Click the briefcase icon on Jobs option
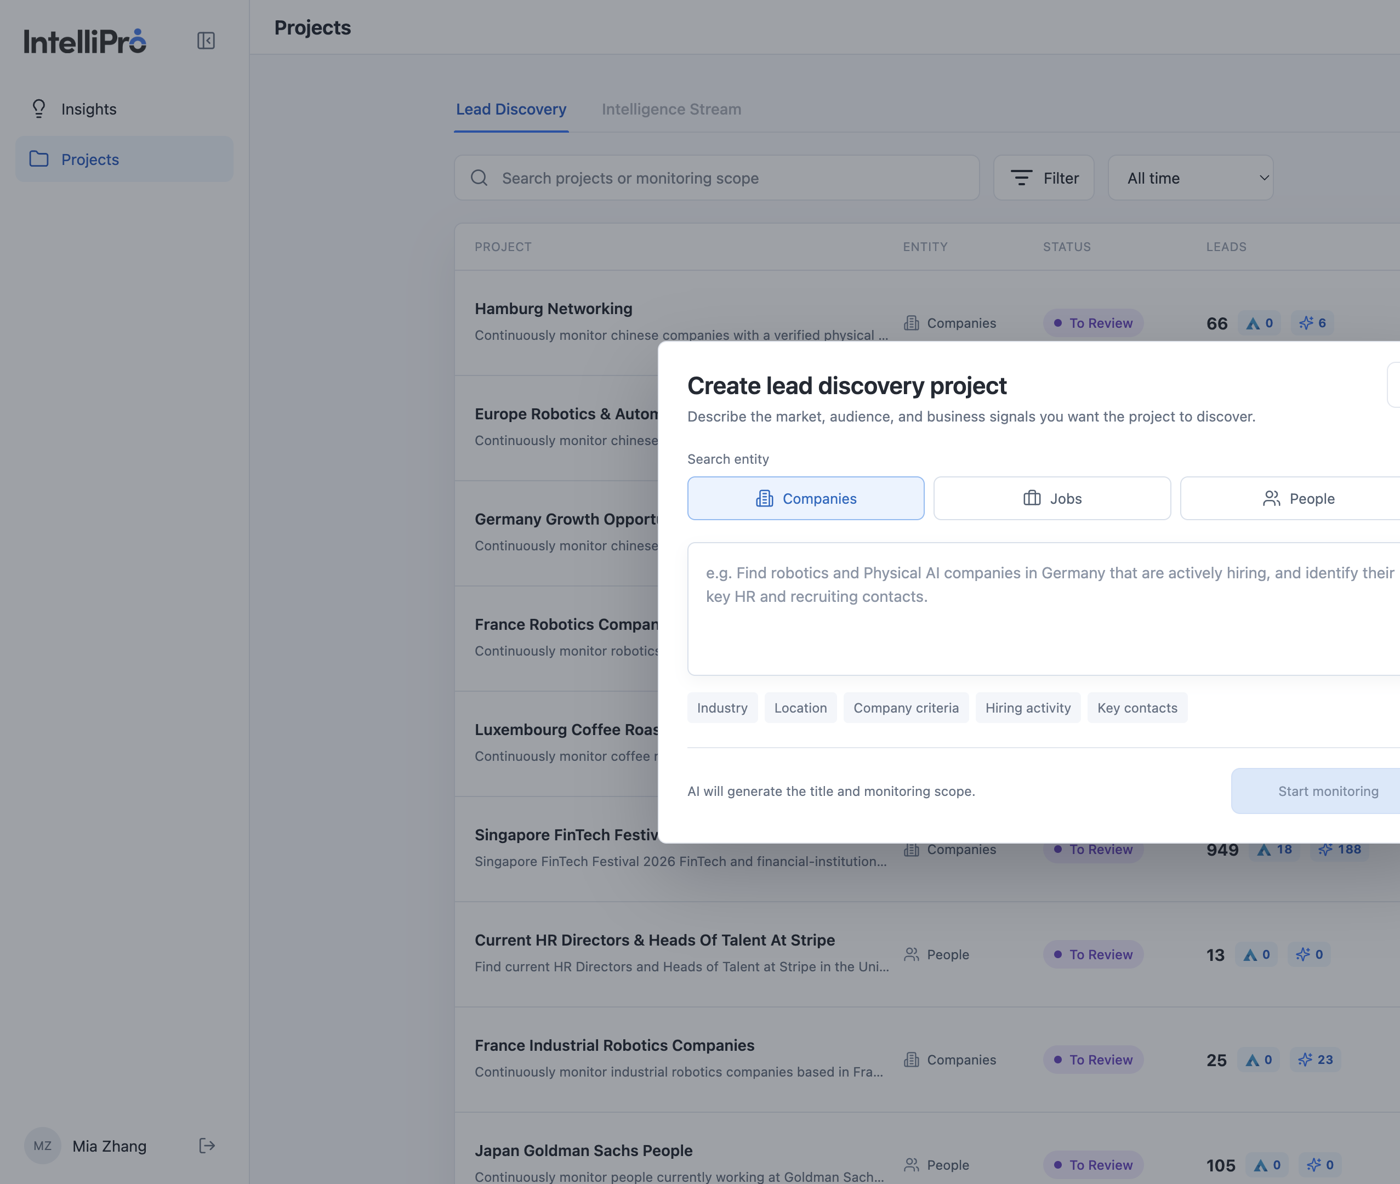Image resolution: width=1400 pixels, height=1184 pixels. [1032, 498]
